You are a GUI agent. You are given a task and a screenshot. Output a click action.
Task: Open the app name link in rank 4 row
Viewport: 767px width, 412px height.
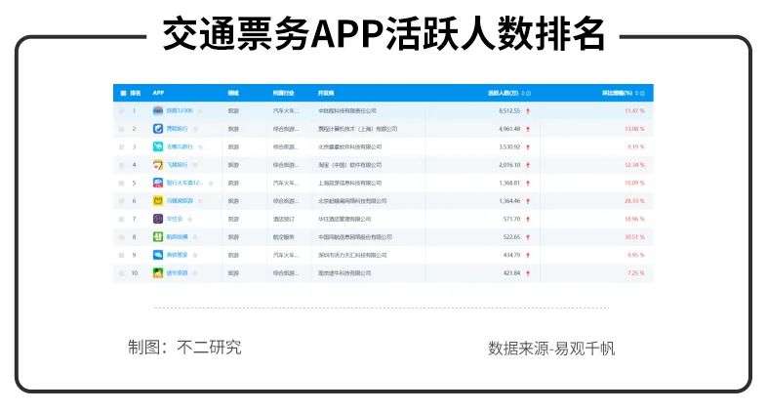click(177, 165)
